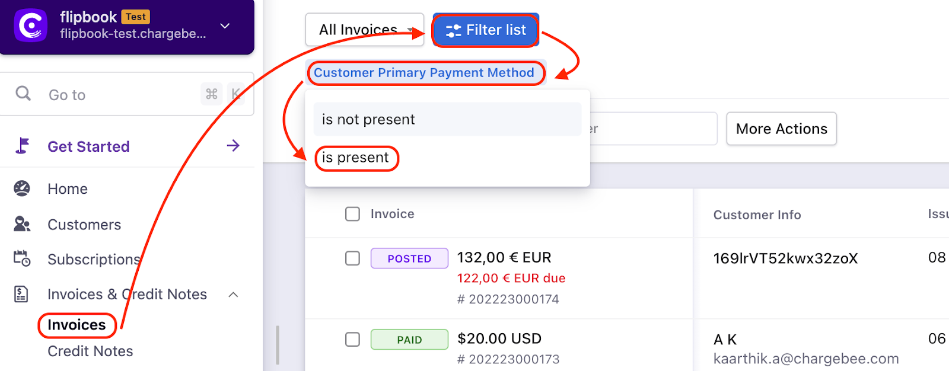
Task: Check the POSTED invoice 202223000174 checkbox
Action: (x=352, y=258)
